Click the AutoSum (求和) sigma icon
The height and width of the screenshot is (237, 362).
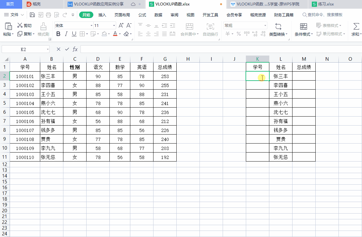tap(356, 26)
